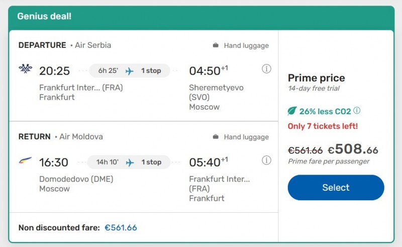This screenshot has width=402, height=247.
Task: Click the 14-day free trial text
Action: pyautogui.click(x=314, y=89)
